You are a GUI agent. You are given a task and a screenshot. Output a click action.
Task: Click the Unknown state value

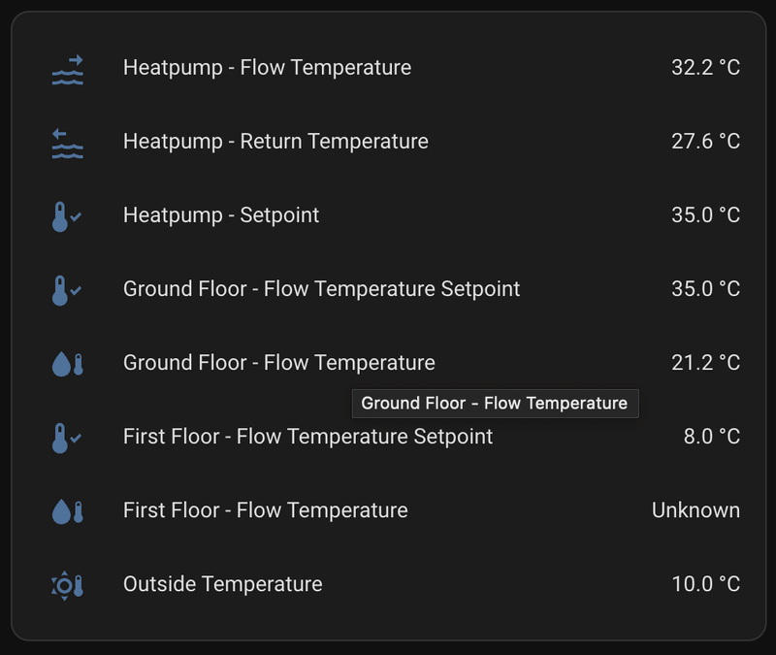(x=695, y=510)
